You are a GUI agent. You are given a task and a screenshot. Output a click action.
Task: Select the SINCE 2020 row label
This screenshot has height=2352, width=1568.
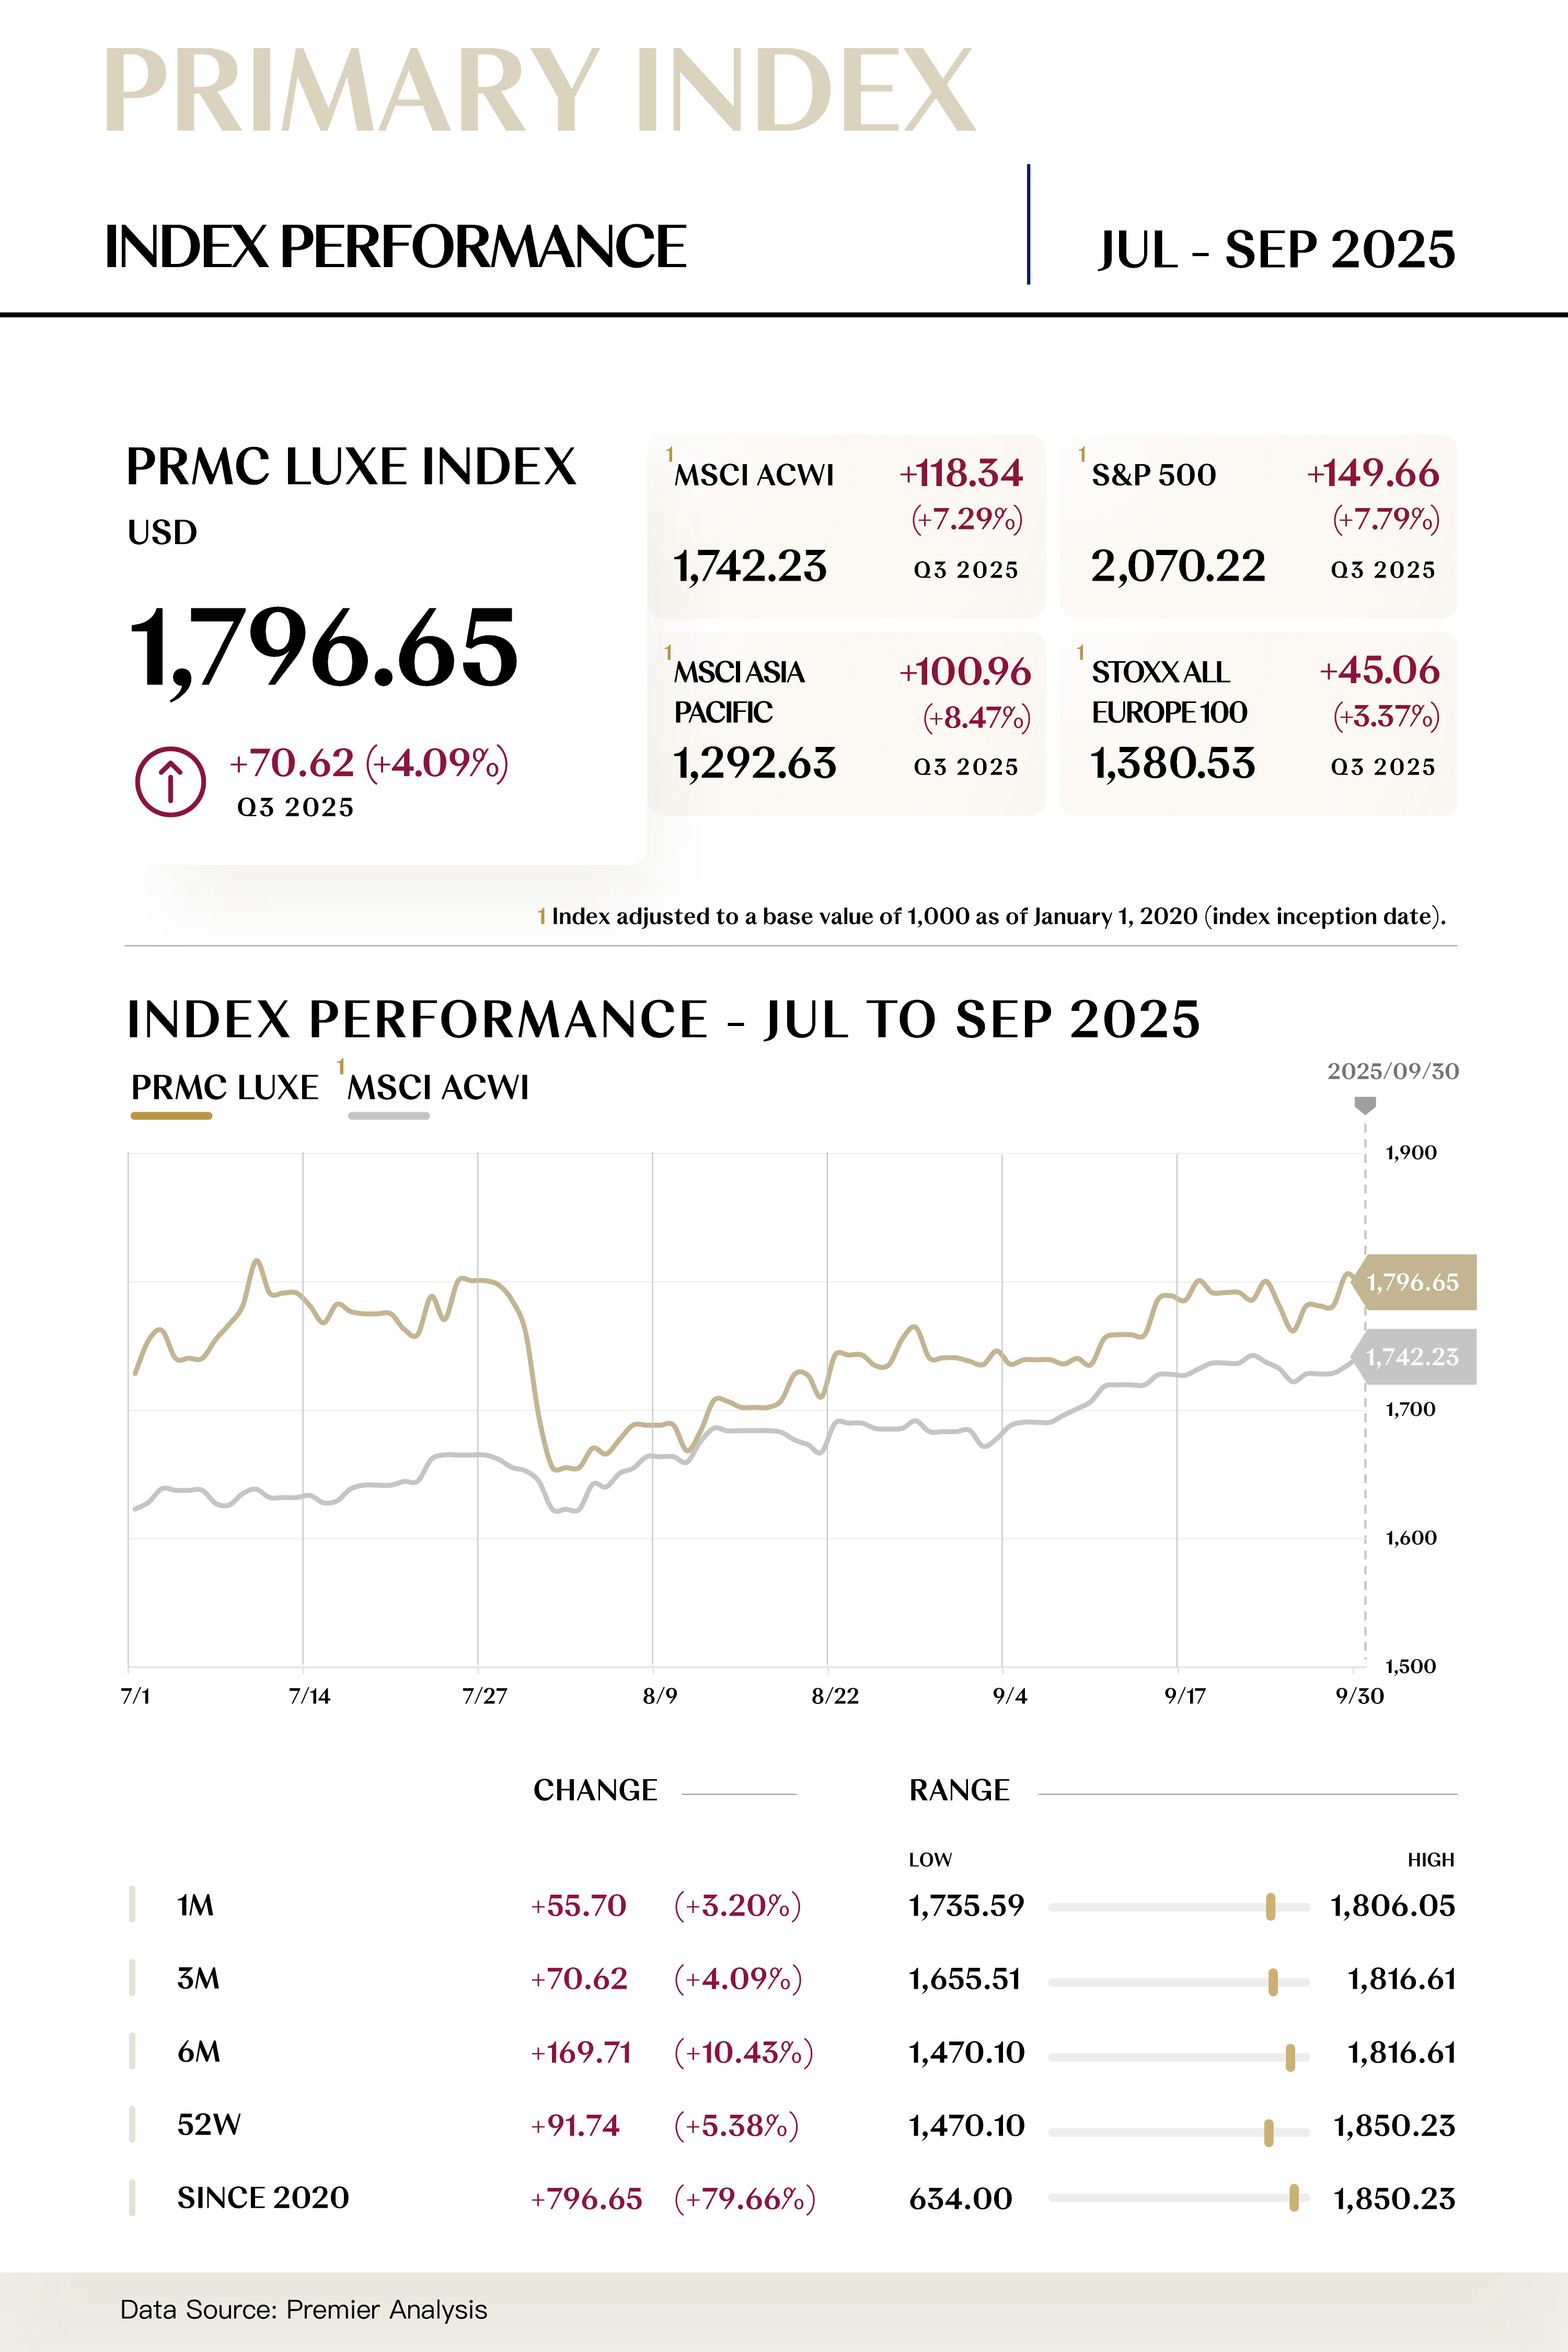tap(262, 2197)
